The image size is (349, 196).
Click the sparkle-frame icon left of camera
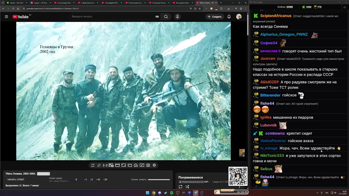tap(142, 165)
